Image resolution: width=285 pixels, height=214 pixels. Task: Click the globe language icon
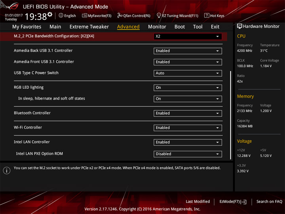tap(61, 15)
